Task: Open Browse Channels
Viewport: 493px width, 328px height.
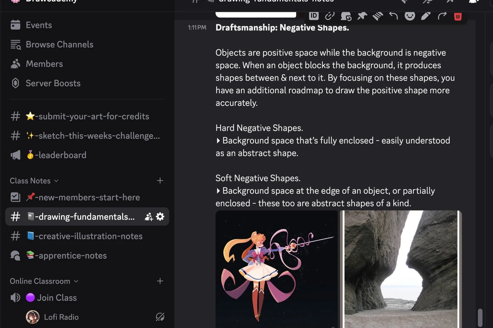Action: [x=87, y=45]
